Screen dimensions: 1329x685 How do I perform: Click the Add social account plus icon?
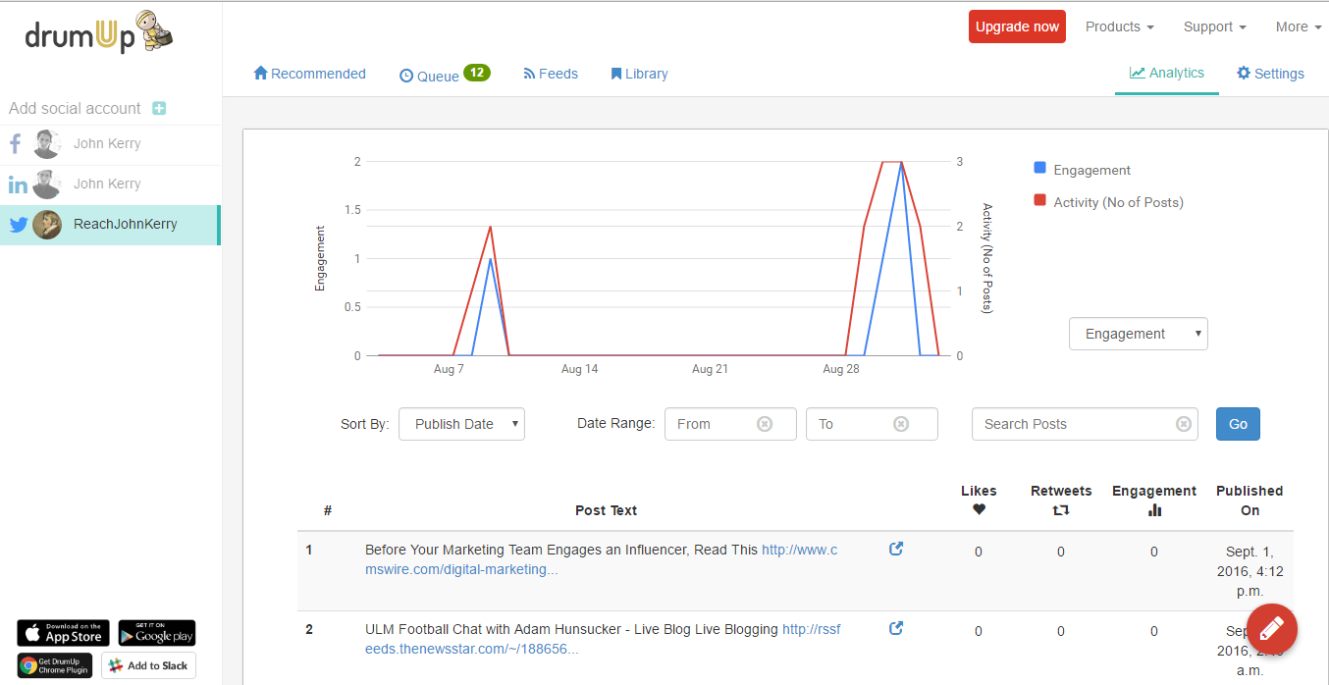(x=159, y=108)
